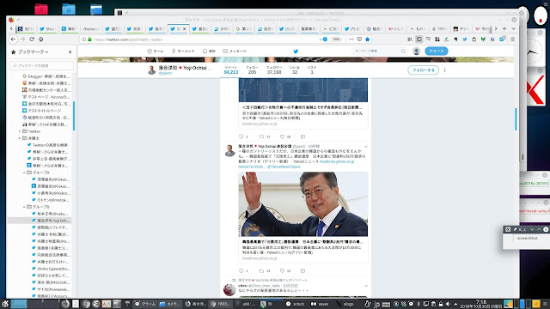Image resolution: width=550 pixels, height=309 pixels.
Task: Open the Korea ruling tweet's options chevron
Action: tap(366, 147)
